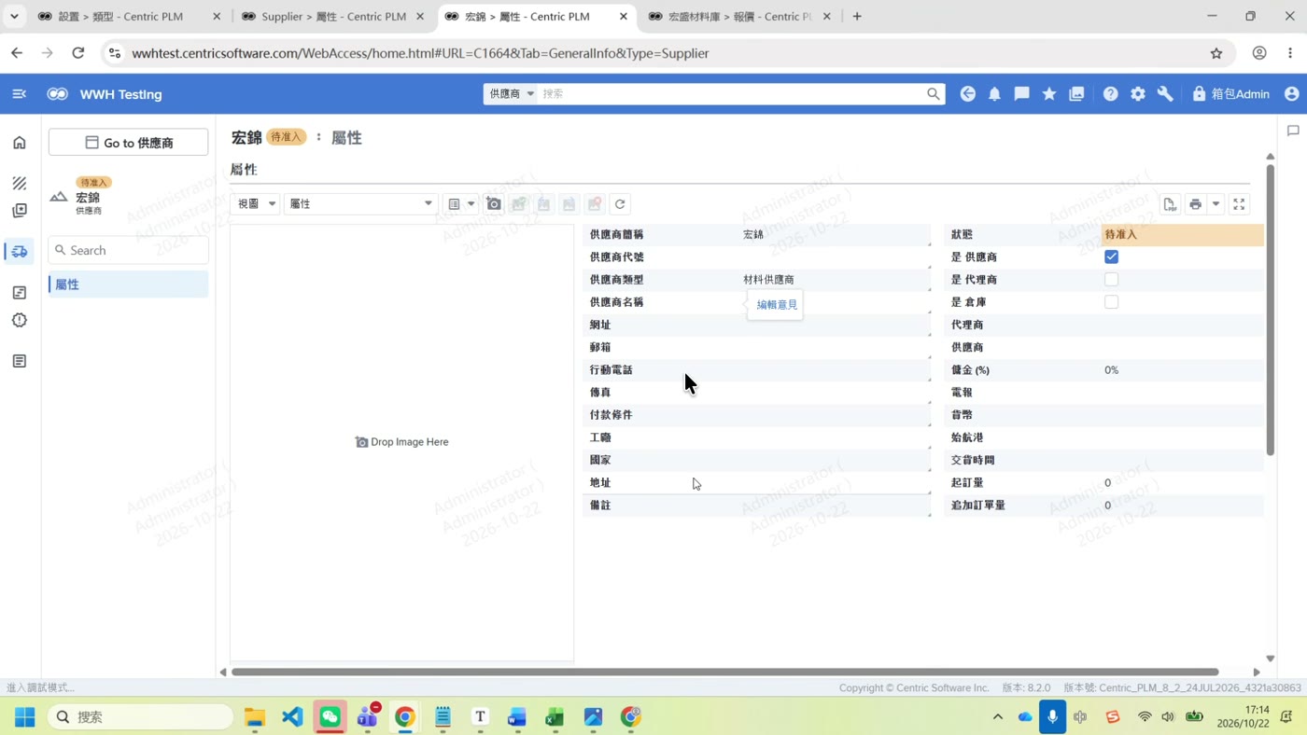Open a new browser tab

[857, 17]
